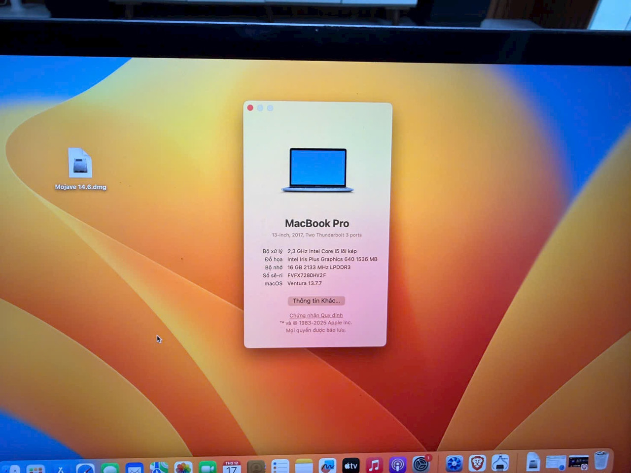The image size is (631, 473).
Task: Launch the Music app from the Dock
Action: pyautogui.click(x=374, y=465)
